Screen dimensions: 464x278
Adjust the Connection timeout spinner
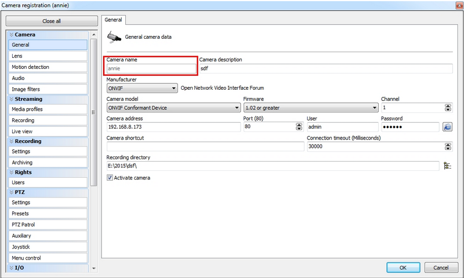[448, 146]
